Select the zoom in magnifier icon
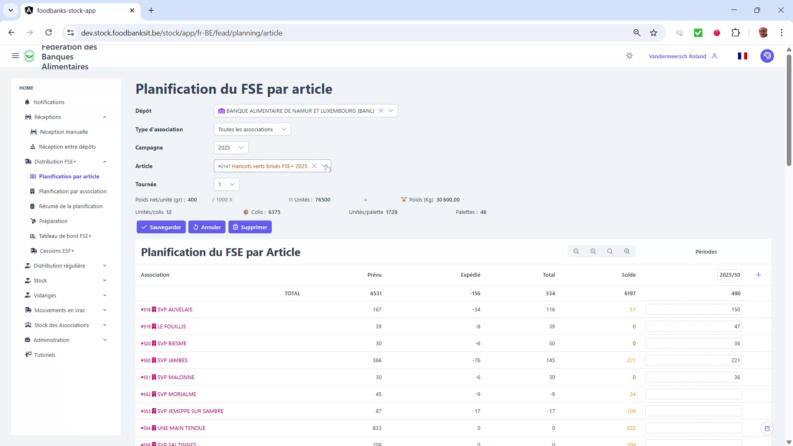This screenshot has width=793, height=446. point(627,251)
